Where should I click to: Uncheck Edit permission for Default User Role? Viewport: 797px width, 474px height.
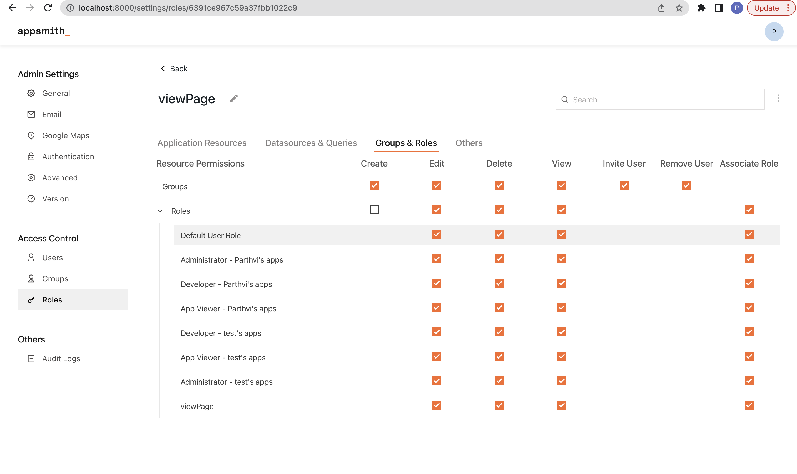(437, 235)
